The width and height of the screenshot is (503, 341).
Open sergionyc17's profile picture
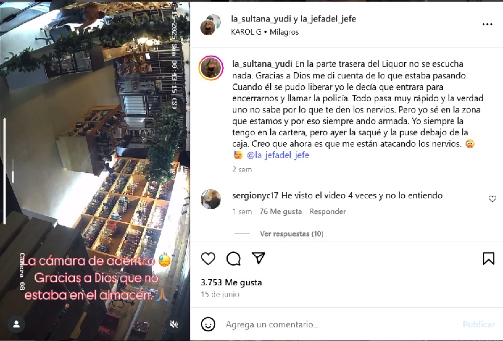pos(211,199)
